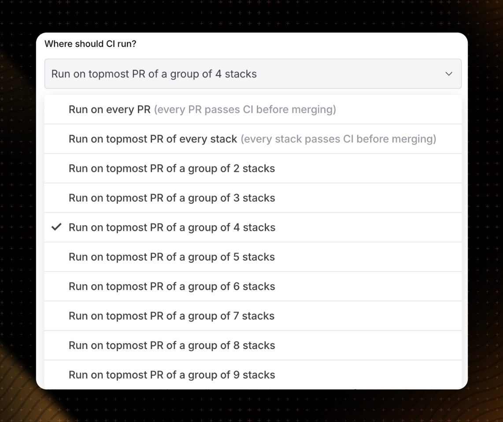Select the group of 9 stacks option
The width and height of the screenshot is (503, 422).
(171, 375)
